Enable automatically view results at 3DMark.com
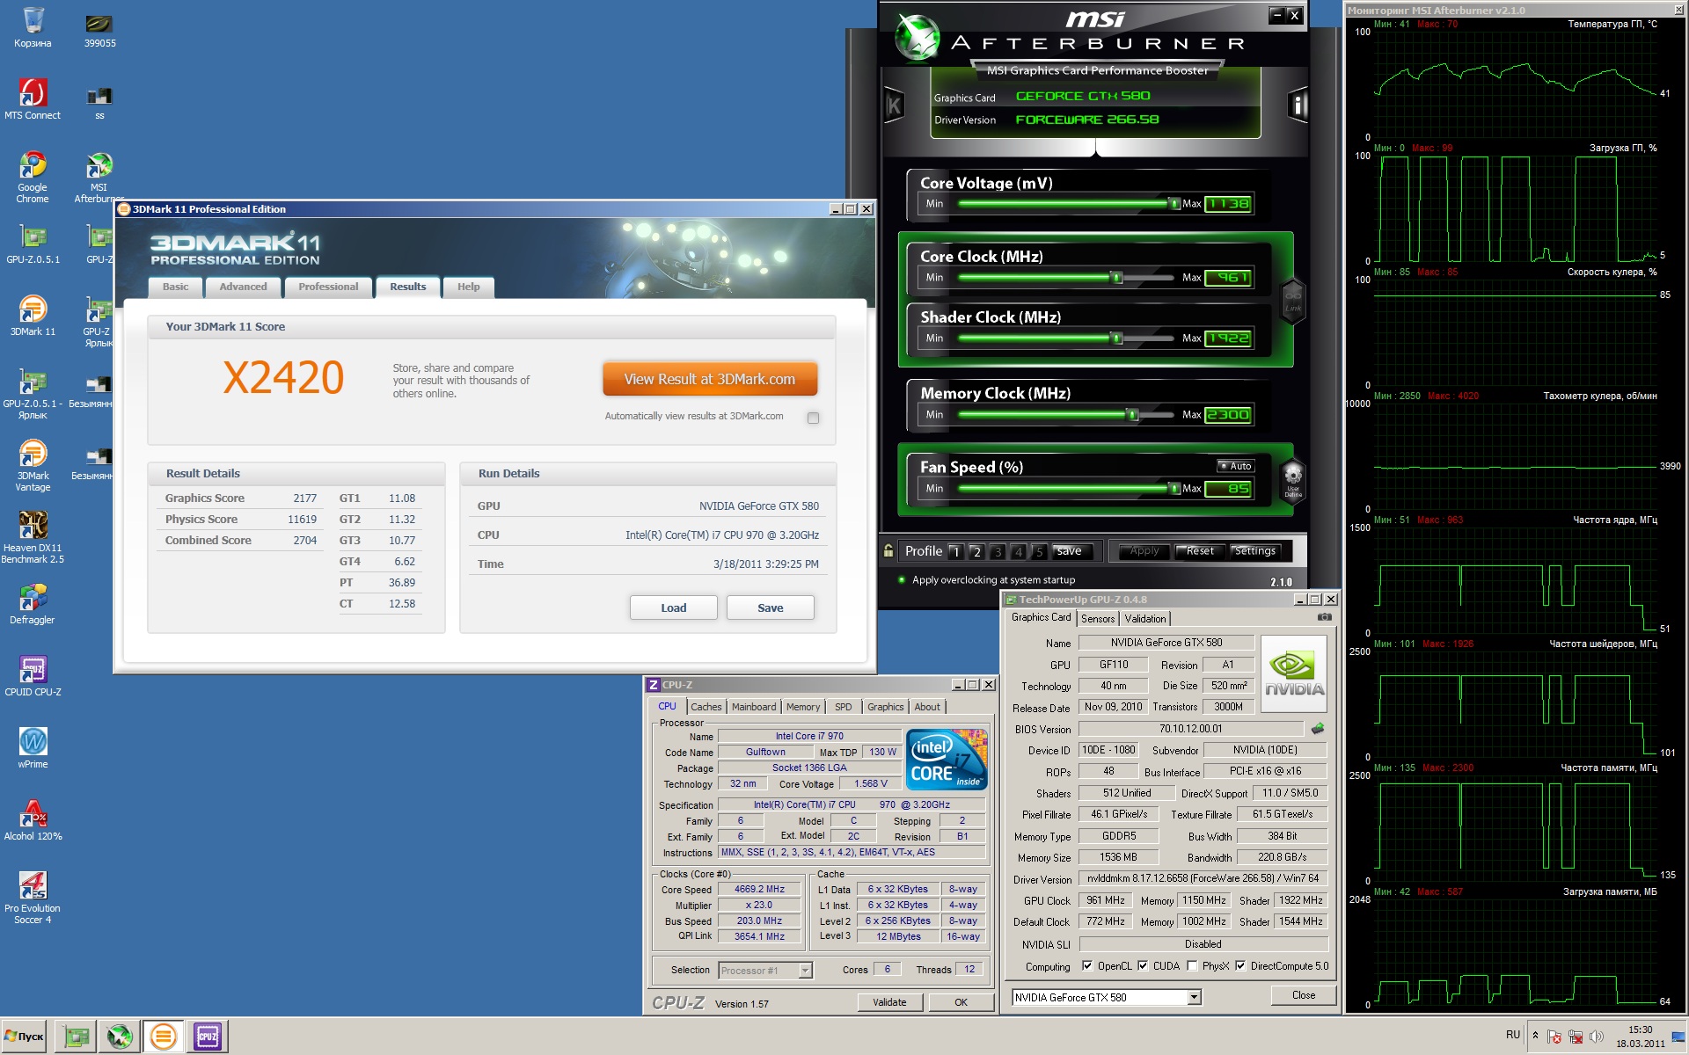Image resolution: width=1689 pixels, height=1055 pixels. pyautogui.click(x=813, y=418)
